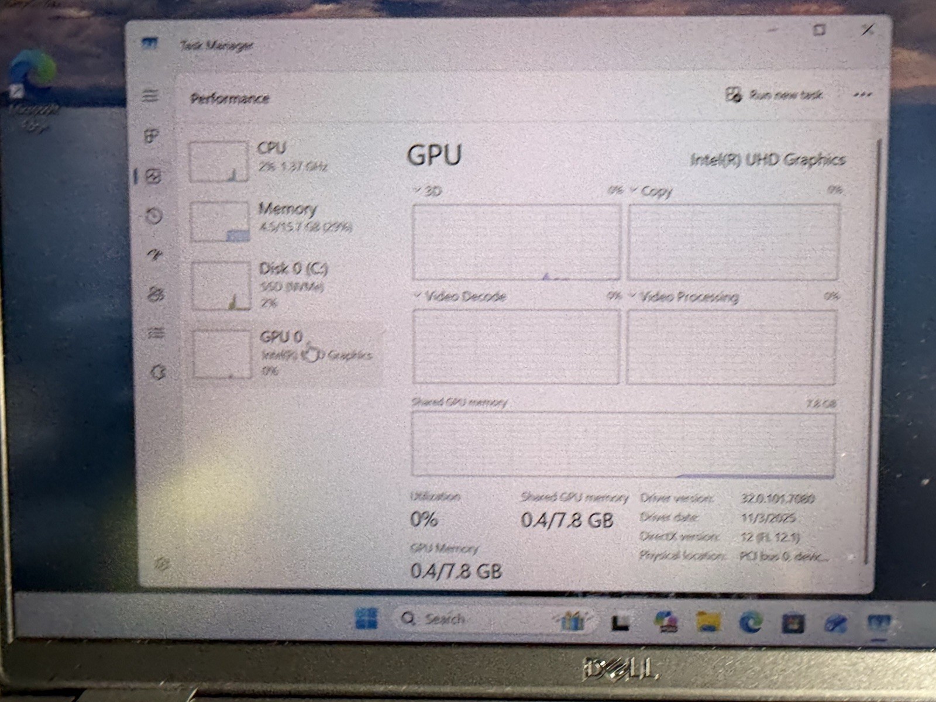Open the Video Processing engine dropdown
Image resolution: width=936 pixels, height=702 pixels.
click(x=633, y=296)
